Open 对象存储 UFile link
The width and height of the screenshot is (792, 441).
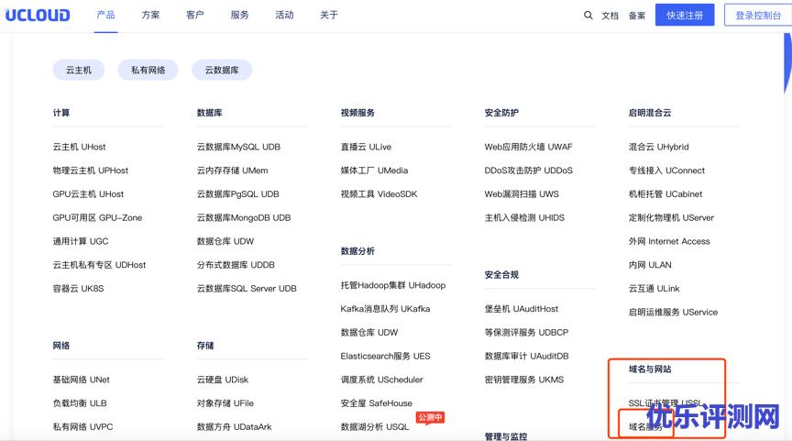click(x=225, y=403)
